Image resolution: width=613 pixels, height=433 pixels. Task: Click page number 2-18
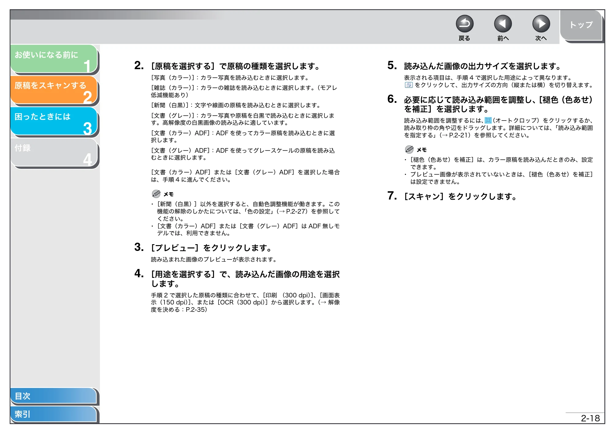coord(590,418)
